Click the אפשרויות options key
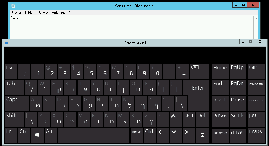Image resolution: width=269 pixels, height=146 pixels. 220,135
